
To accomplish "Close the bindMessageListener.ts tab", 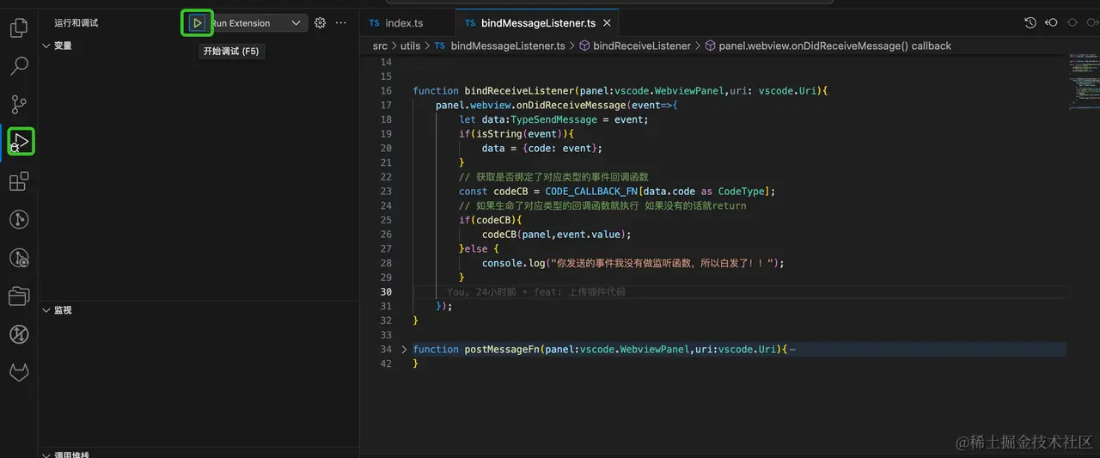I will pyautogui.click(x=607, y=23).
